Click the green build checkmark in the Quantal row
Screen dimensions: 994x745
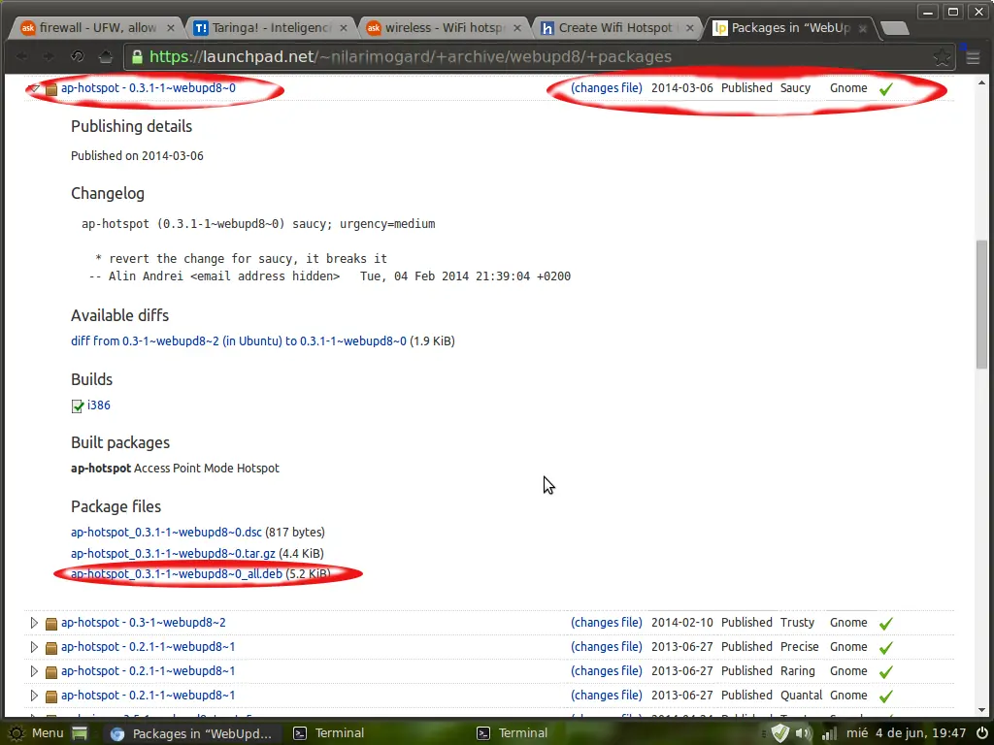coord(886,696)
